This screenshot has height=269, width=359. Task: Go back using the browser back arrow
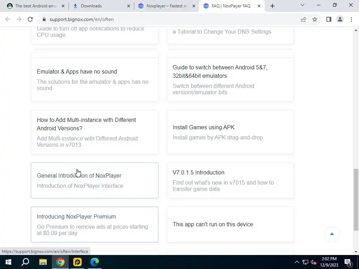click(8, 20)
